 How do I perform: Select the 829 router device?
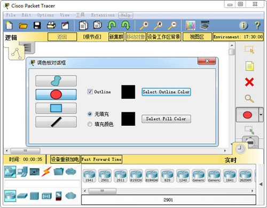167,176
